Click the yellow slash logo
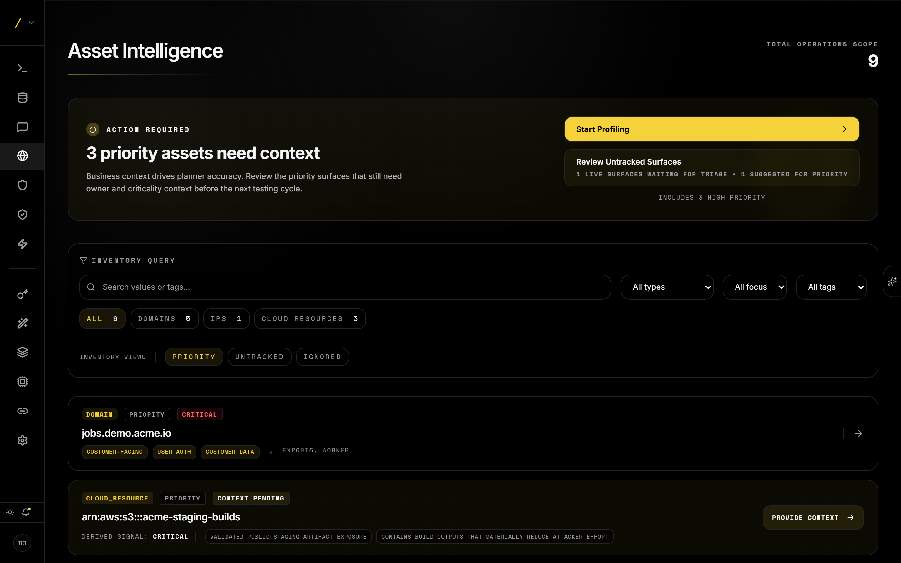Image resolution: width=901 pixels, height=563 pixels. tap(18, 23)
